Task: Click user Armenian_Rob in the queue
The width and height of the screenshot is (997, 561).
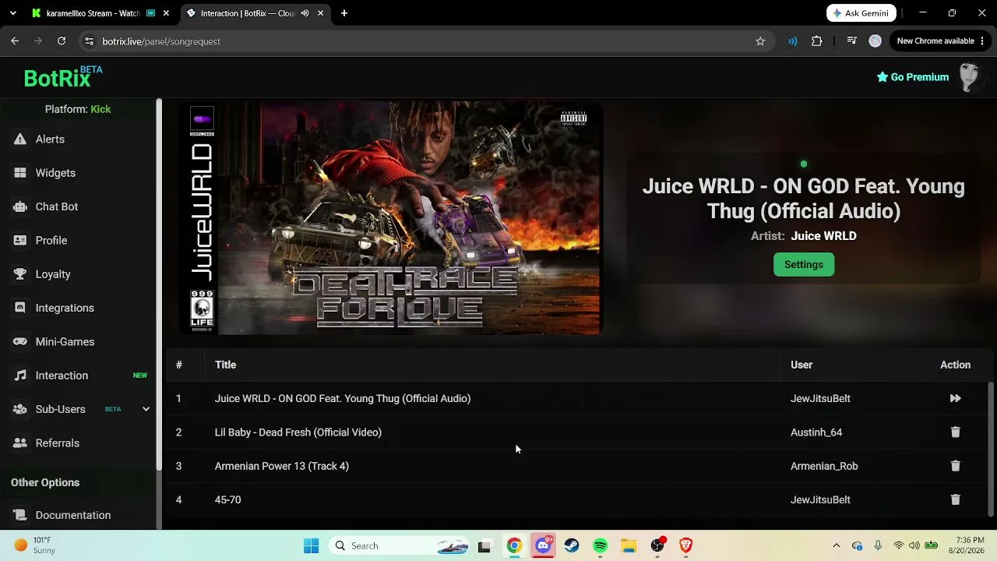Action: pyautogui.click(x=824, y=466)
